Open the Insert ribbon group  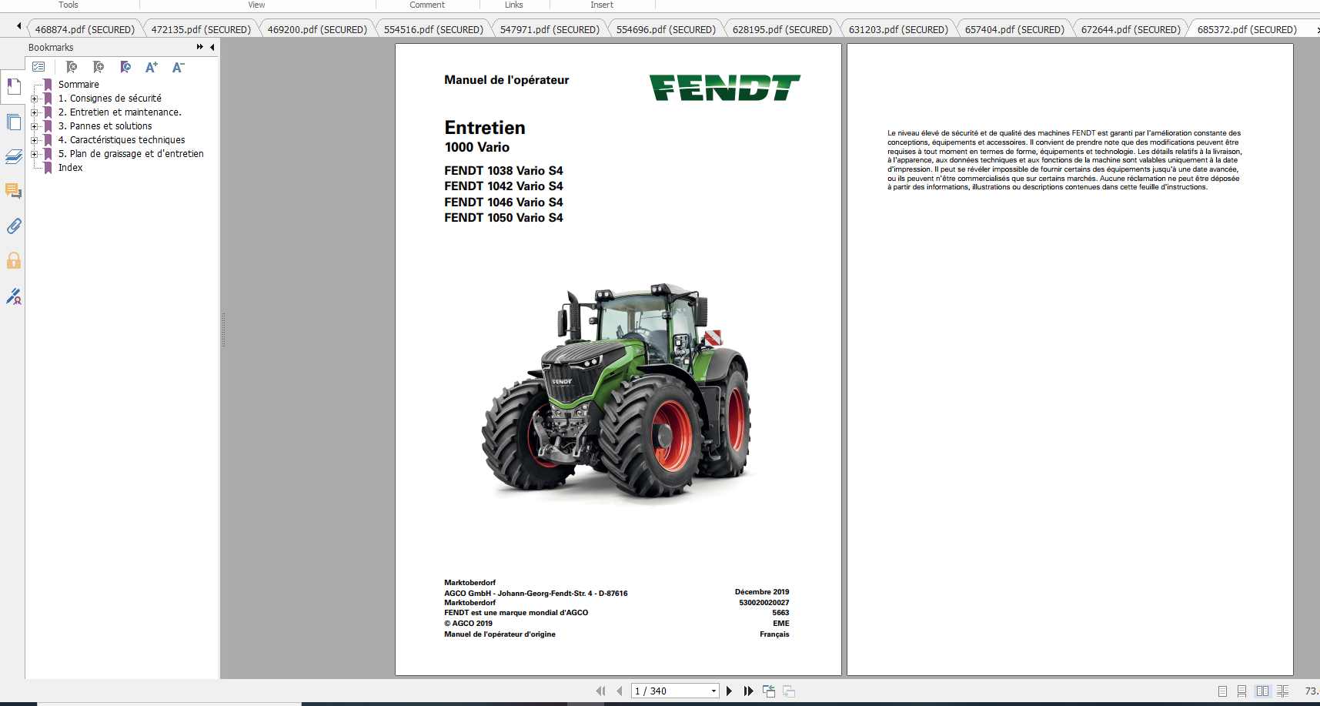click(x=602, y=5)
